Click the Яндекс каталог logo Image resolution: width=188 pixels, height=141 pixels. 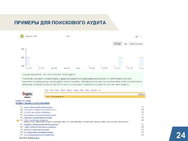click(27, 95)
